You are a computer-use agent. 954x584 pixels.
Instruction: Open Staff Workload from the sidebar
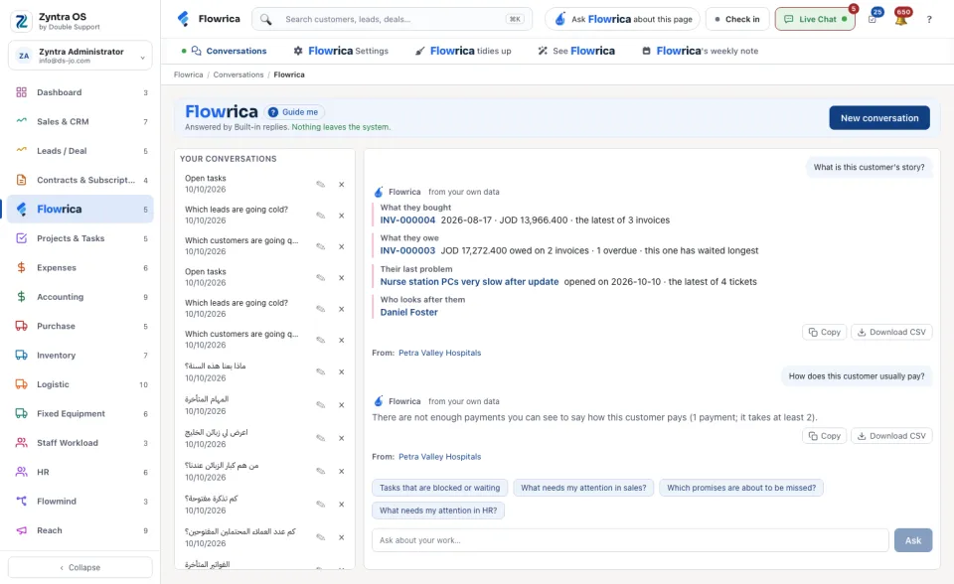tap(80, 443)
